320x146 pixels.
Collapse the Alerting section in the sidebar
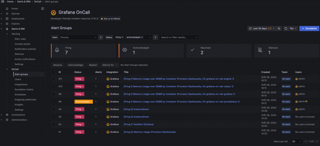point(7,34)
